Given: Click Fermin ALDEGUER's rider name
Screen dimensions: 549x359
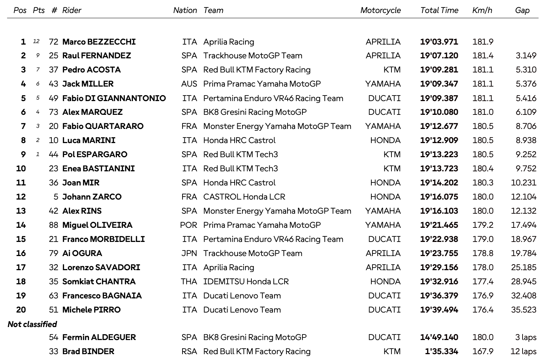Looking at the screenshot, I should (x=99, y=337).
